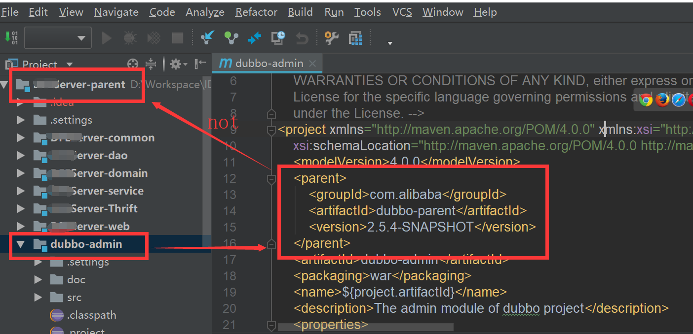The image size is (693, 334).
Task: Click the green Run button
Action: (x=106, y=38)
